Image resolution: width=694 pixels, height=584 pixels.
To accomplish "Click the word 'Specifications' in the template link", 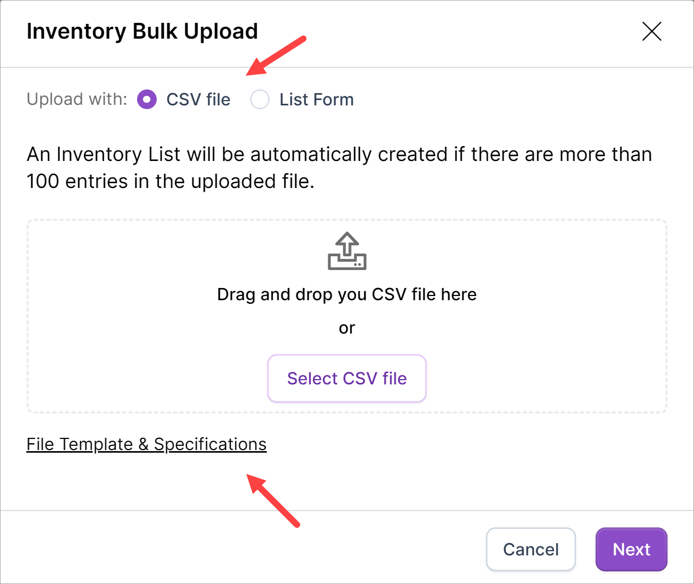I will (210, 444).
